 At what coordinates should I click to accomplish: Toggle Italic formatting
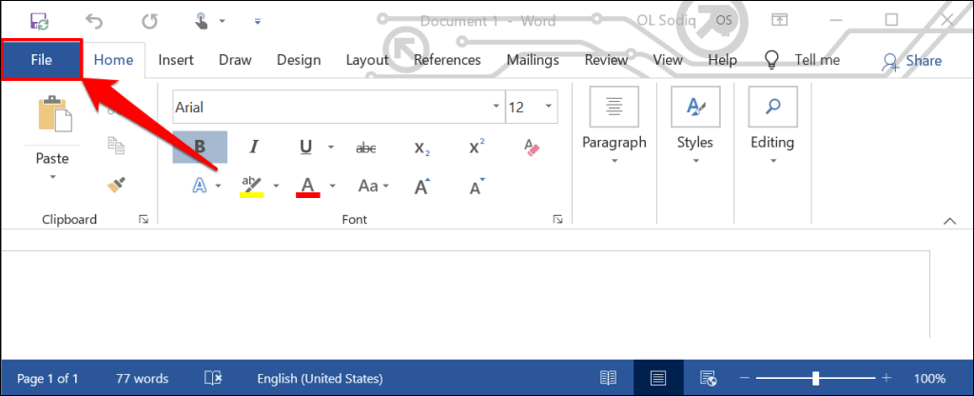[x=254, y=147]
